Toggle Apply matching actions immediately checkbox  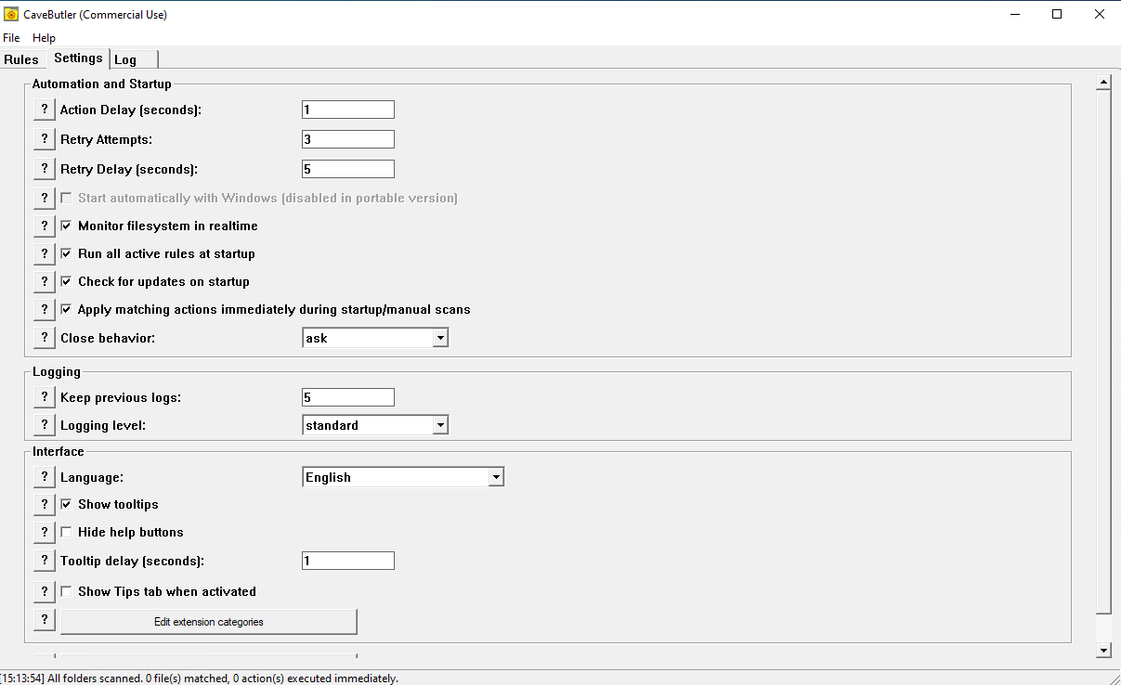[x=66, y=309]
